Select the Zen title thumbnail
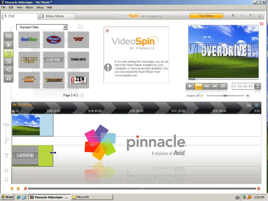This screenshot has height=201, width=268. tap(78, 80)
